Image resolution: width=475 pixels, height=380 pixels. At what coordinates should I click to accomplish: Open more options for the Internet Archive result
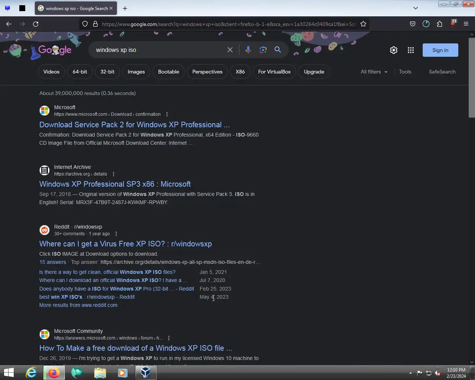click(x=114, y=174)
